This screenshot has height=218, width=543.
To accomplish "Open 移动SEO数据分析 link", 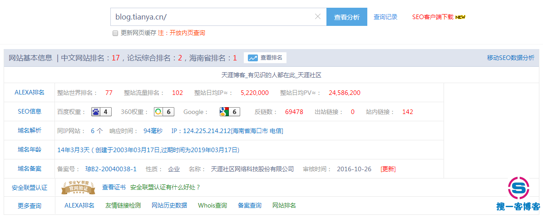I will [x=510, y=58].
